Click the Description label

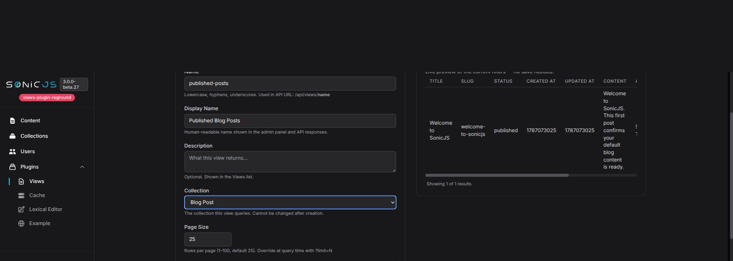[x=198, y=146]
